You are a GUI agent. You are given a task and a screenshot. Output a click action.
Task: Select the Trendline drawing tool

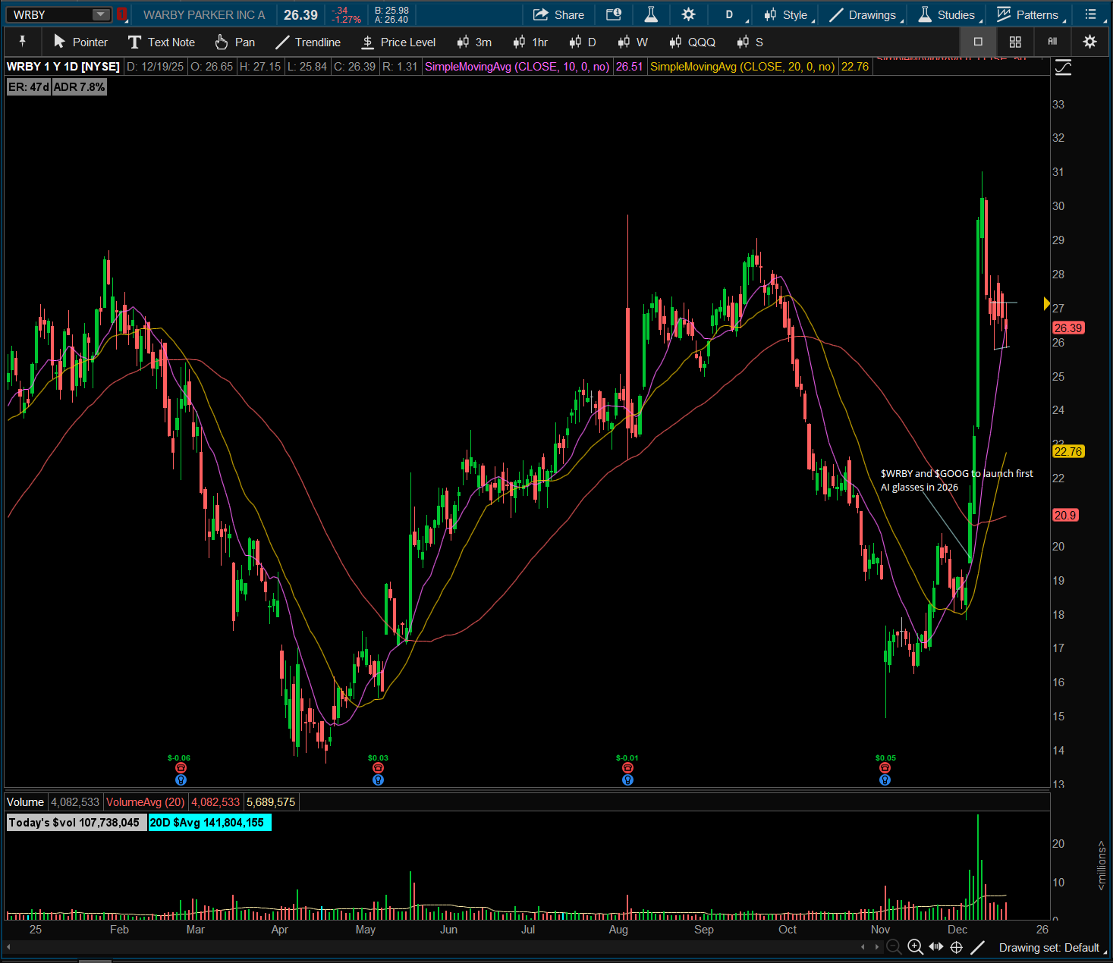(x=308, y=42)
